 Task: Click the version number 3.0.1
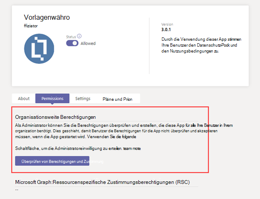pyautogui.click(x=166, y=30)
